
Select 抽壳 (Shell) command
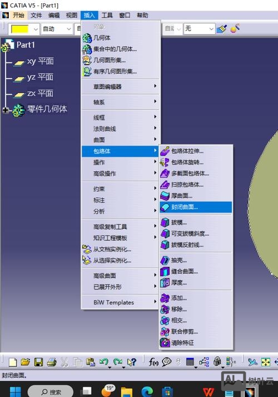[196, 260]
